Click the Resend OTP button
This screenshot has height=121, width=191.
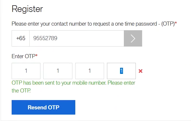point(43,107)
